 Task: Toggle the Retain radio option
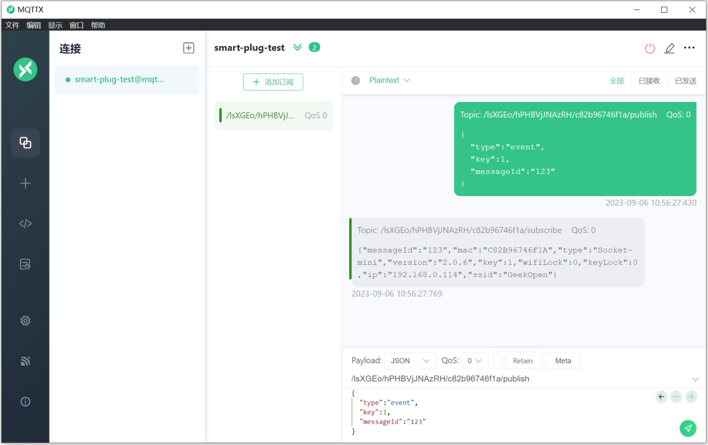503,361
